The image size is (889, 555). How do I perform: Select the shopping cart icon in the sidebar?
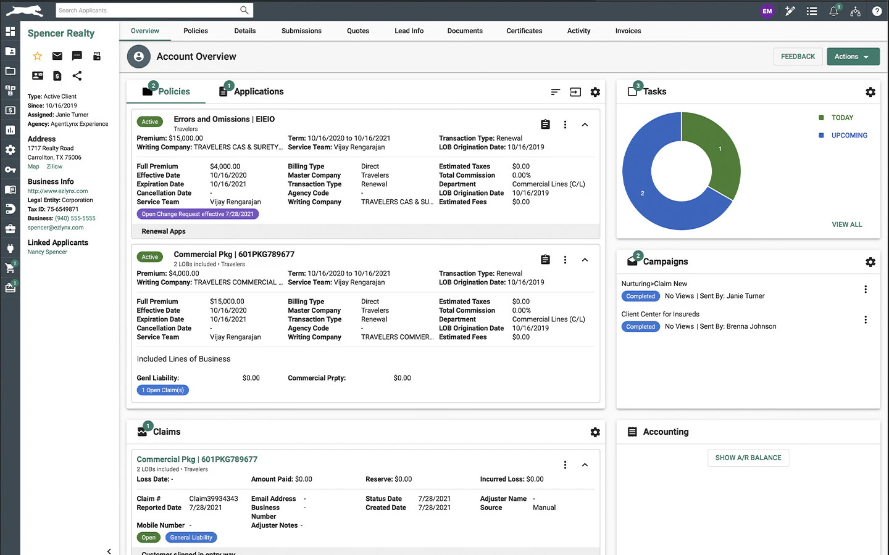[10, 268]
